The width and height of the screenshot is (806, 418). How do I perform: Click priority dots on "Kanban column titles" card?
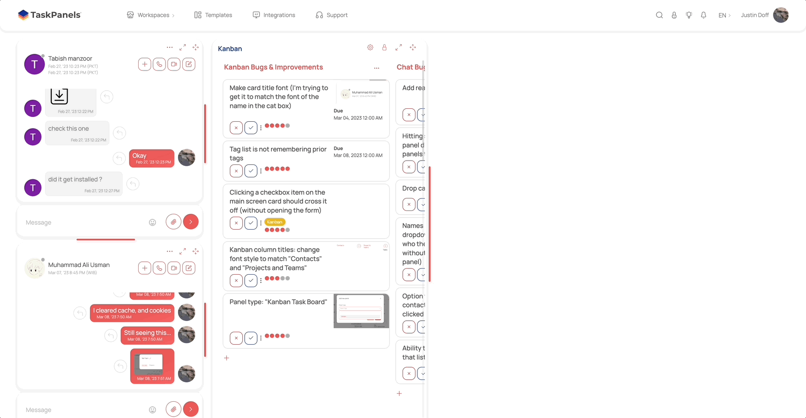[277, 279]
